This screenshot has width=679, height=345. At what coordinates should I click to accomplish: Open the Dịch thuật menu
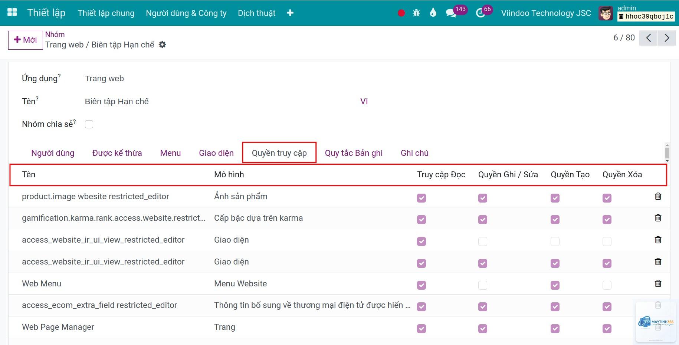click(257, 13)
